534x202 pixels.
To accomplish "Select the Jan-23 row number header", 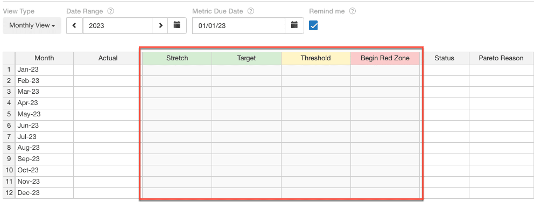I will point(9,69).
